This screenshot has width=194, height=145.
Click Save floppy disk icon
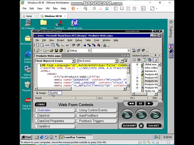point(56,50)
